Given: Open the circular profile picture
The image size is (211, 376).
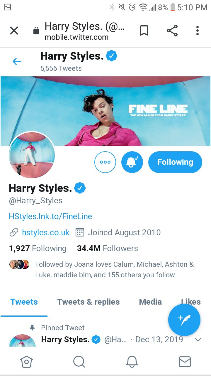Looking at the screenshot, I should [32, 155].
